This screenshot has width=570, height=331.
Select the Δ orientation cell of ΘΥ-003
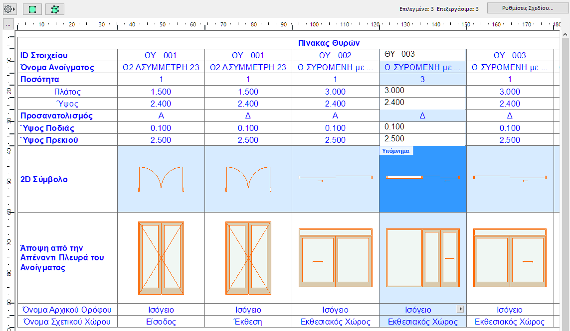point(423,116)
